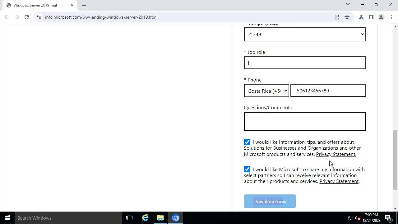The height and width of the screenshot is (224, 398).
Task: Launch Internet Explorer from the taskbar
Action: [145, 218]
